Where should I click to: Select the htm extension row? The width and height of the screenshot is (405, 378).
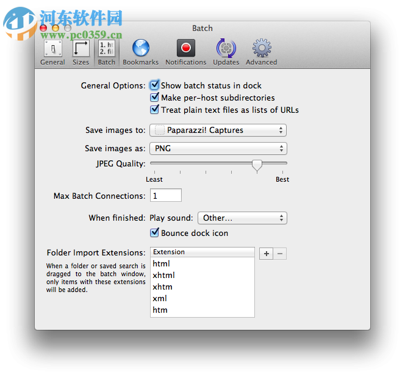pos(202,310)
